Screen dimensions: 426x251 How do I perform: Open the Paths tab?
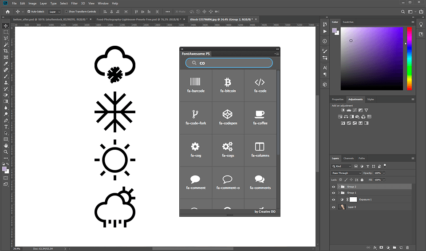coord(361,158)
